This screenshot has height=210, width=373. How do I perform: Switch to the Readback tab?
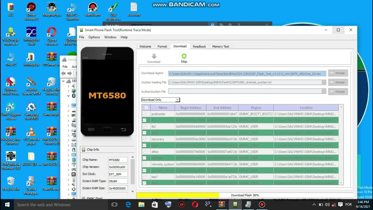click(x=199, y=46)
